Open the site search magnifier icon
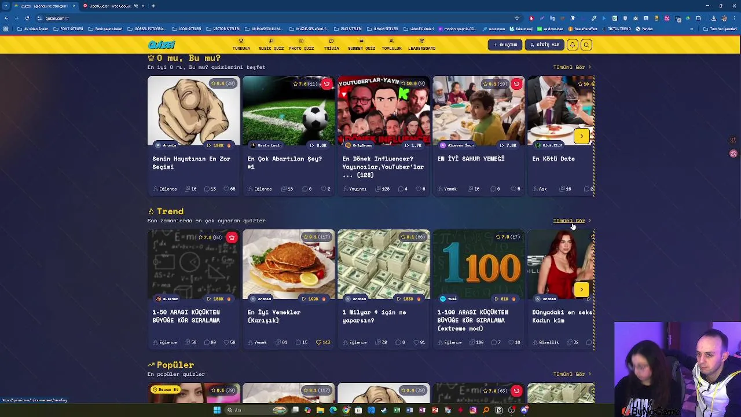Image resolution: width=741 pixels, height=417 pixels. (x=586, y=45)
